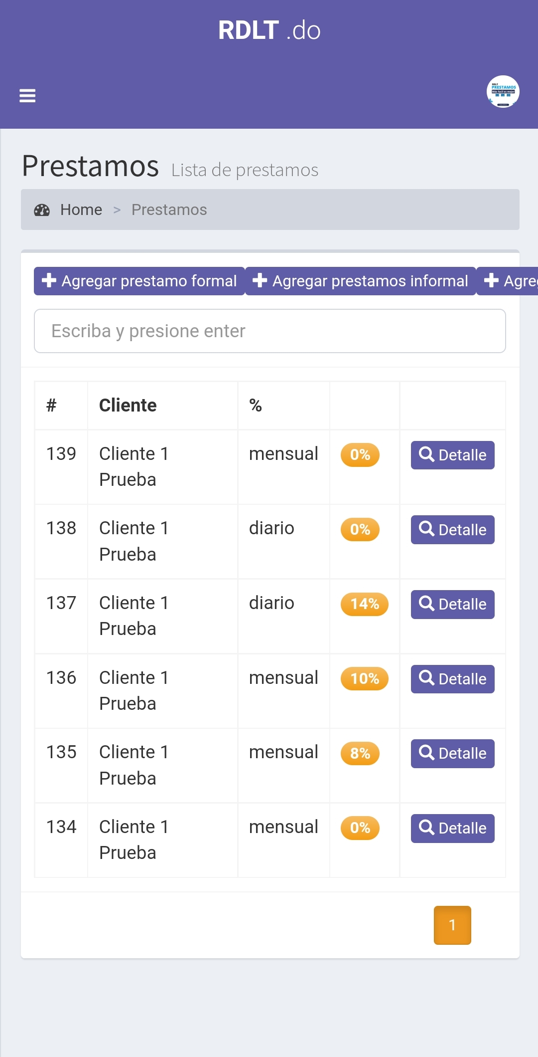Click the Cliente column header
This screenshot has width=538, height=1057.
click(x=128, y=406)
